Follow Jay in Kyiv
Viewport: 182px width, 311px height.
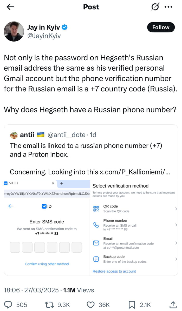click(x=161, y=27)
